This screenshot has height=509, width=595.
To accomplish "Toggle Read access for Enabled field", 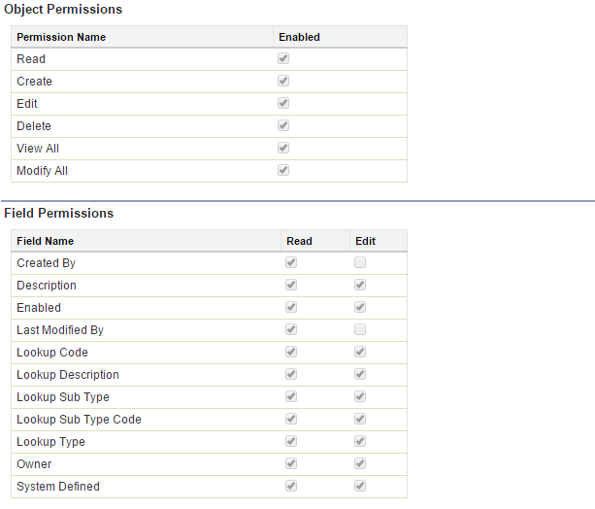I will pyautogui.click(x=291, y=307).
